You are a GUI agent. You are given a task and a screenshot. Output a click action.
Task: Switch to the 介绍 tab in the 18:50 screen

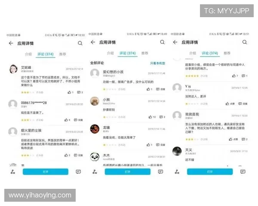28,54
